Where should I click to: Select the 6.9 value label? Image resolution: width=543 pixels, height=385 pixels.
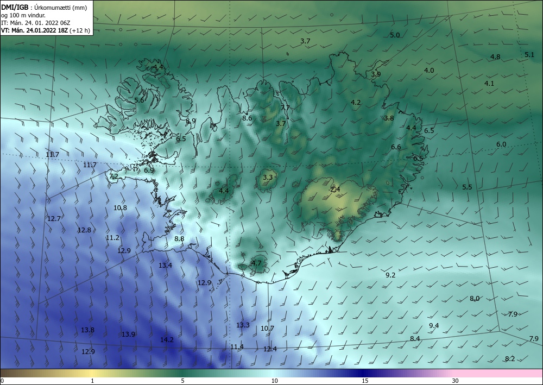149,170
